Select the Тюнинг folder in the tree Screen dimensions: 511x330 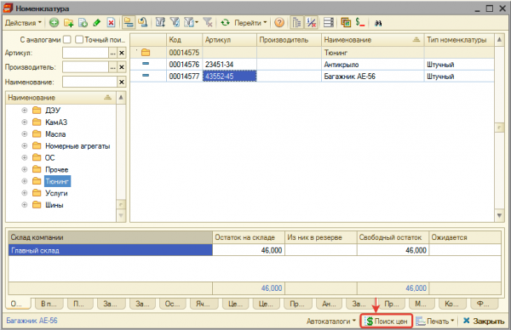click(x=57, y=181)
